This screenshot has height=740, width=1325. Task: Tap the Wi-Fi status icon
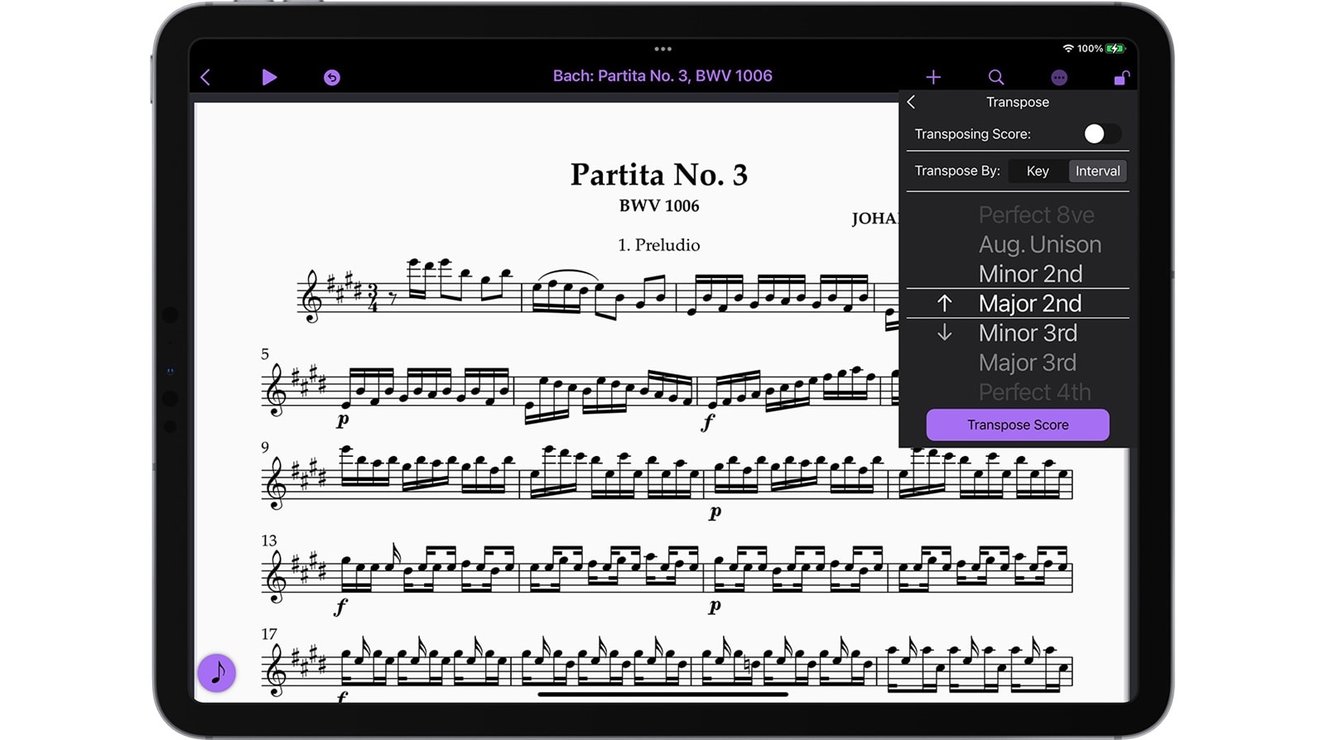pos(1068,49)
